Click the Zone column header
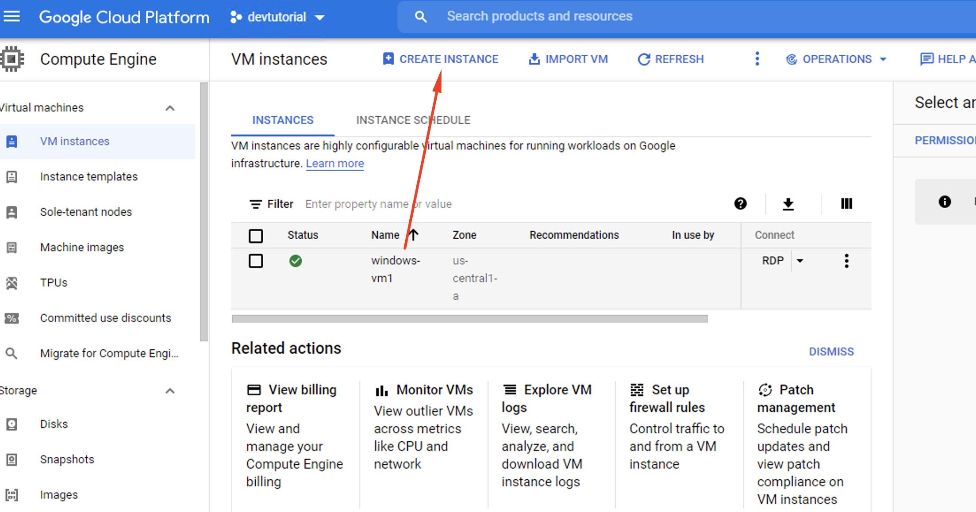976x512 pixels. tap(464, 235)
